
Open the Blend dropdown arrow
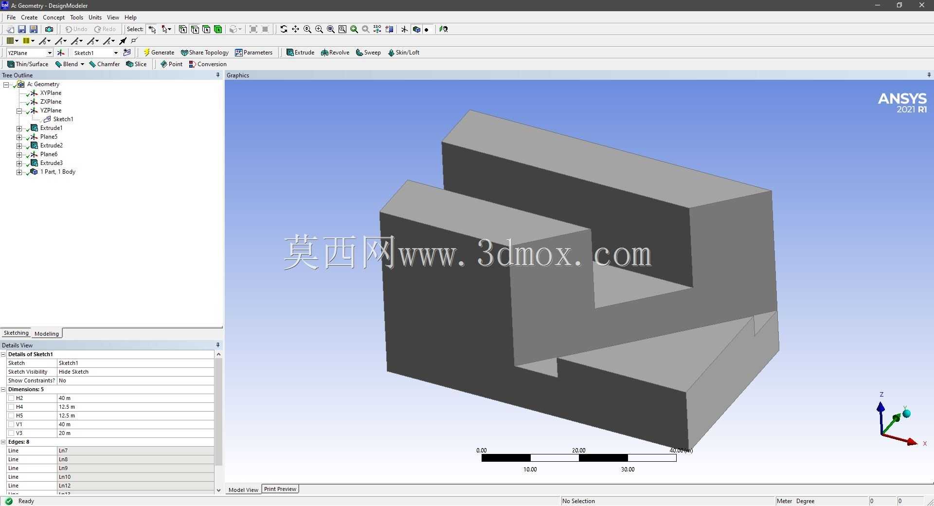pyautogui.click(x=82, y=64)
